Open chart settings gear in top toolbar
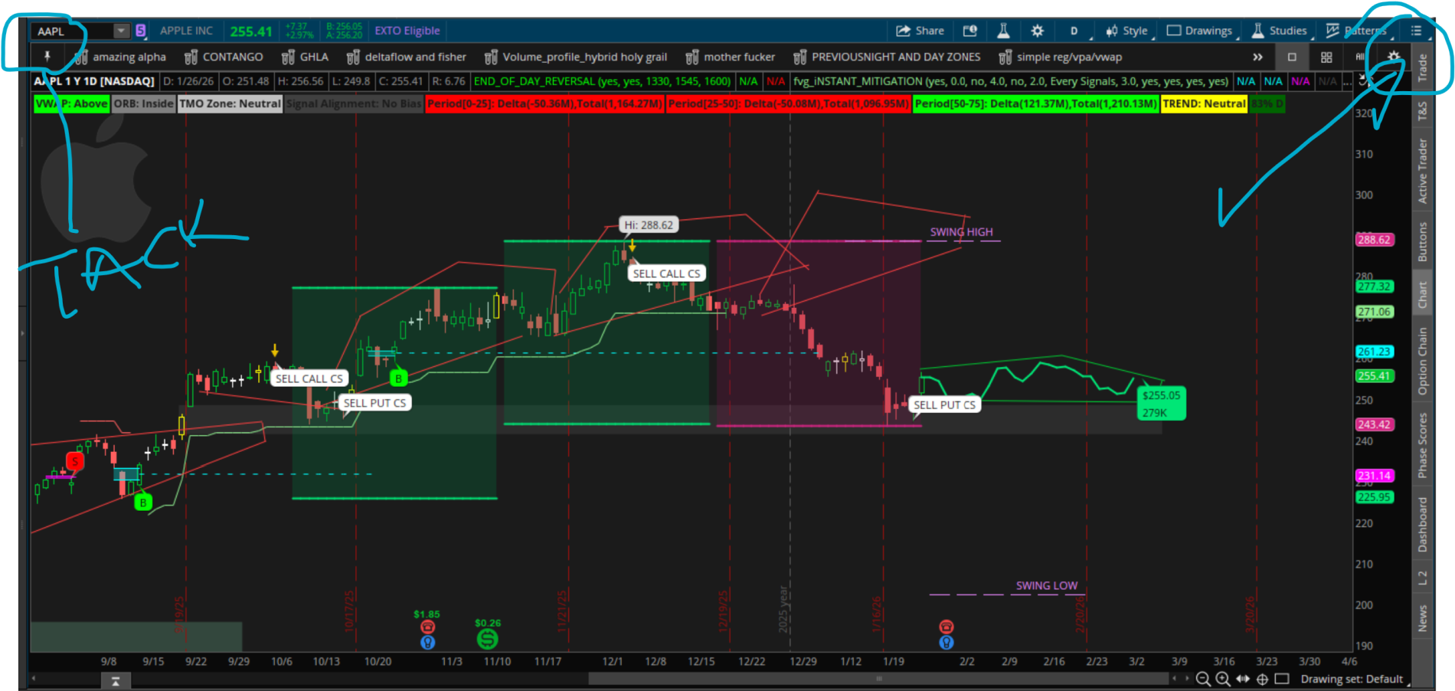1455x691 pixels. [1037, 31]
